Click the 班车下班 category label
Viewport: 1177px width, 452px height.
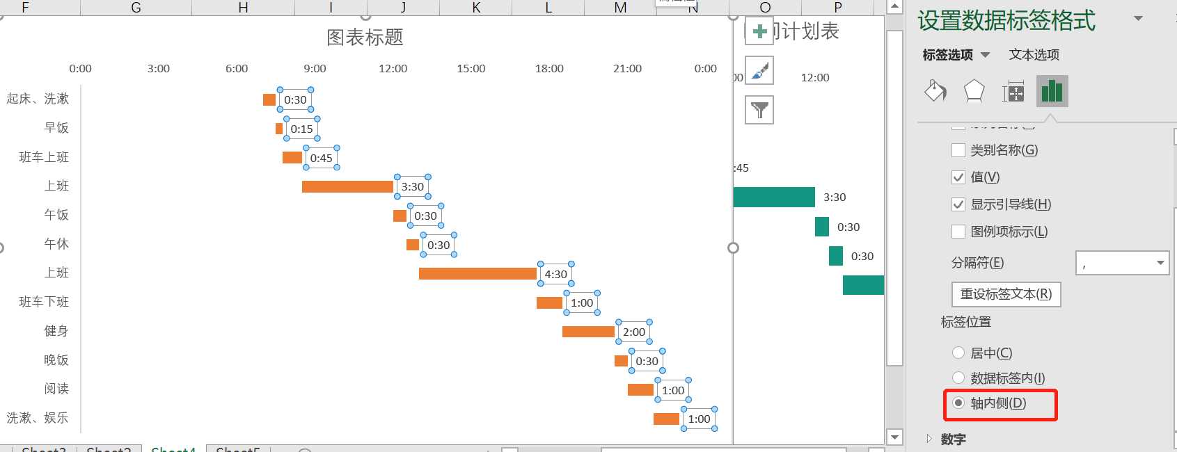(44, 302)
